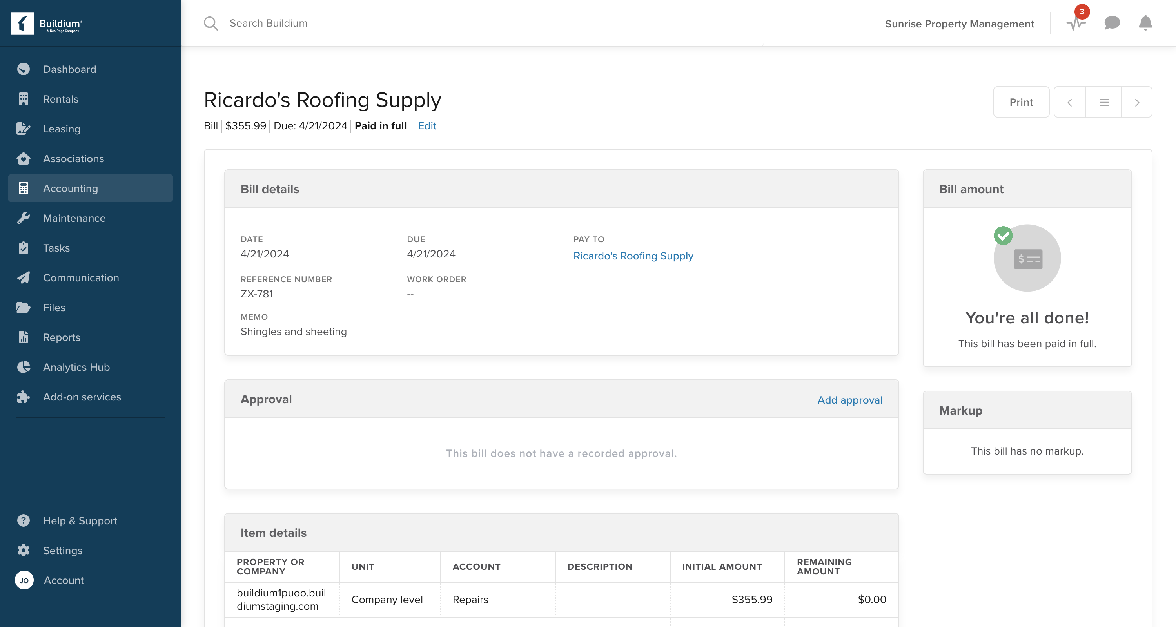The image size is (1176, 627).
Task: Click the Analytics Hub pie chart icon
Action: click(x=23, y=367)
